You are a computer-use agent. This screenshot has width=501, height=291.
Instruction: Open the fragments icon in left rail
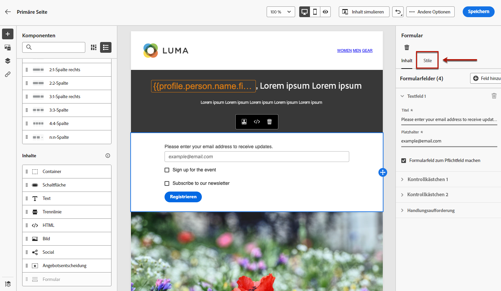click(8, 47)
